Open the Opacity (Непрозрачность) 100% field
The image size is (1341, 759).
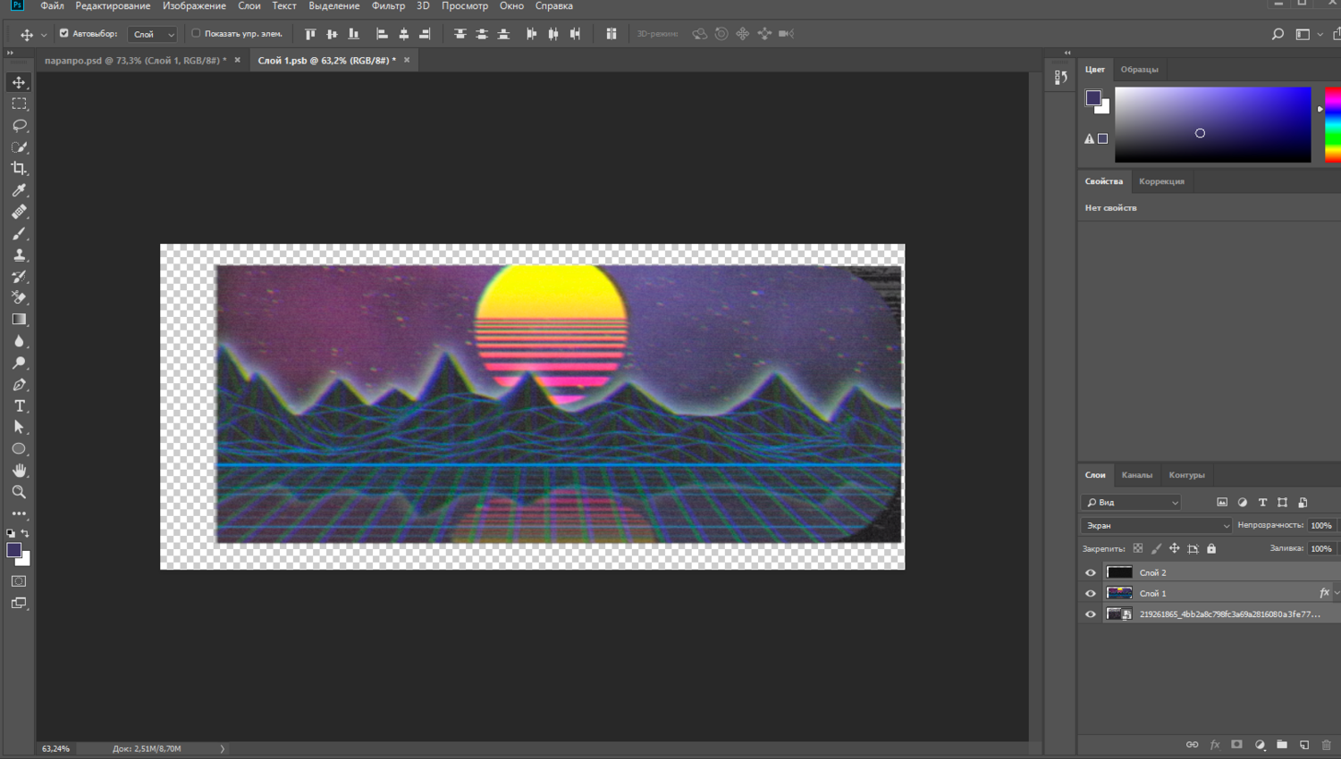(1321, 526)
